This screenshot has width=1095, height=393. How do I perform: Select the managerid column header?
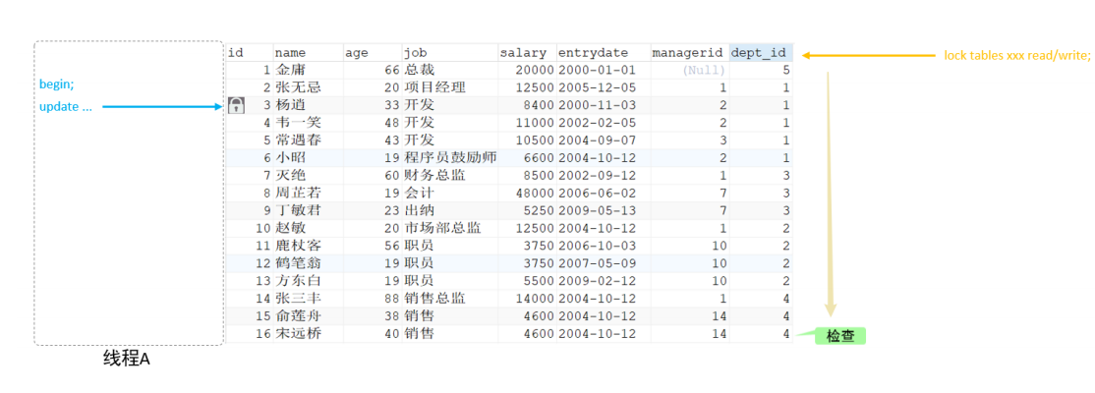click(689, 53)
